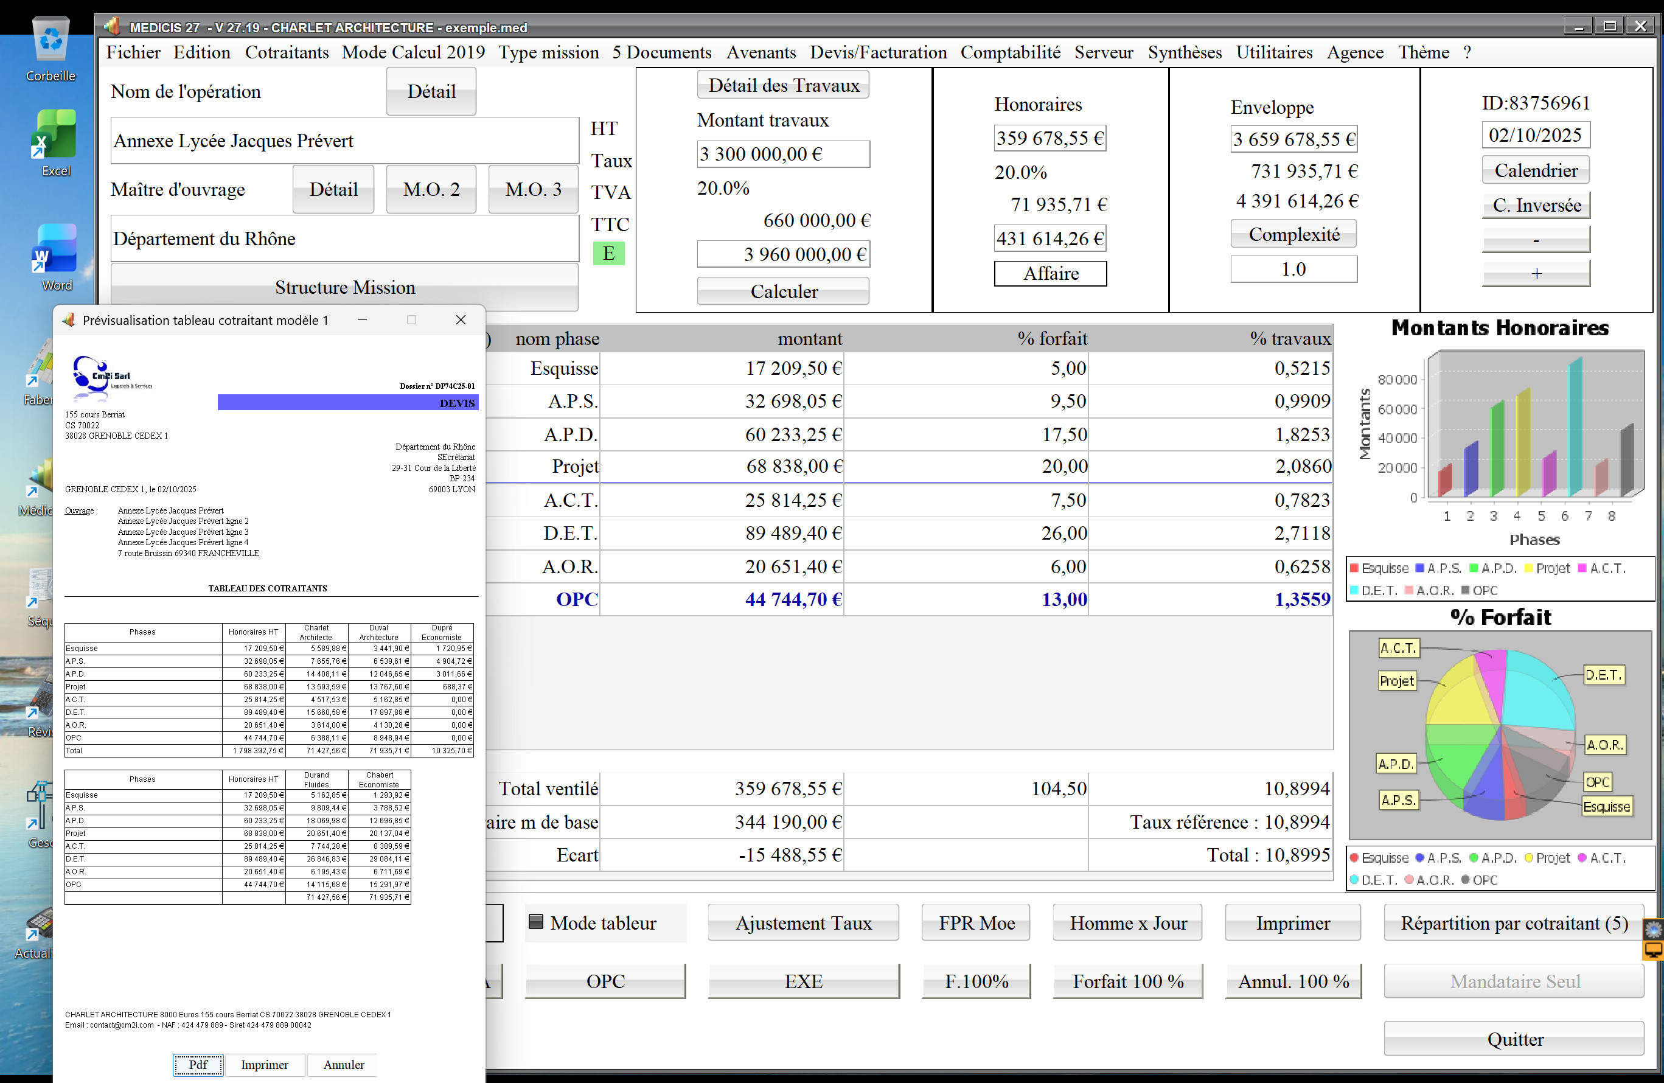Click the M.O. 3 button
Screen dimensions: 1664x1083
[534, 189]
